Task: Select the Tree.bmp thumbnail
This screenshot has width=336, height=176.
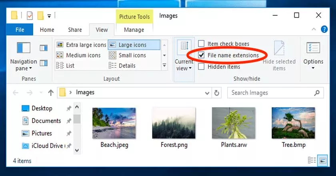Action: pyautogui.click(x=293, y=123)
